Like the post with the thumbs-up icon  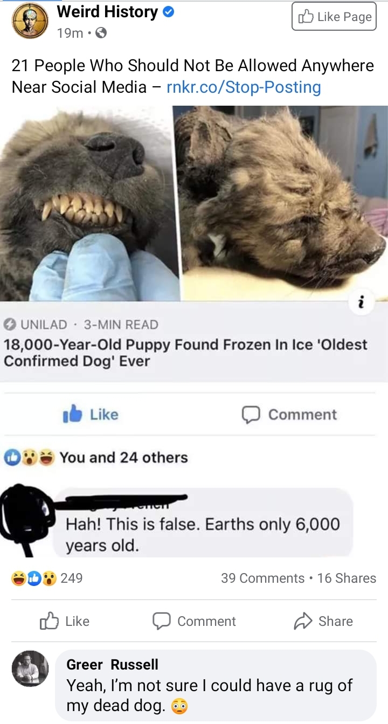point(65,622)
